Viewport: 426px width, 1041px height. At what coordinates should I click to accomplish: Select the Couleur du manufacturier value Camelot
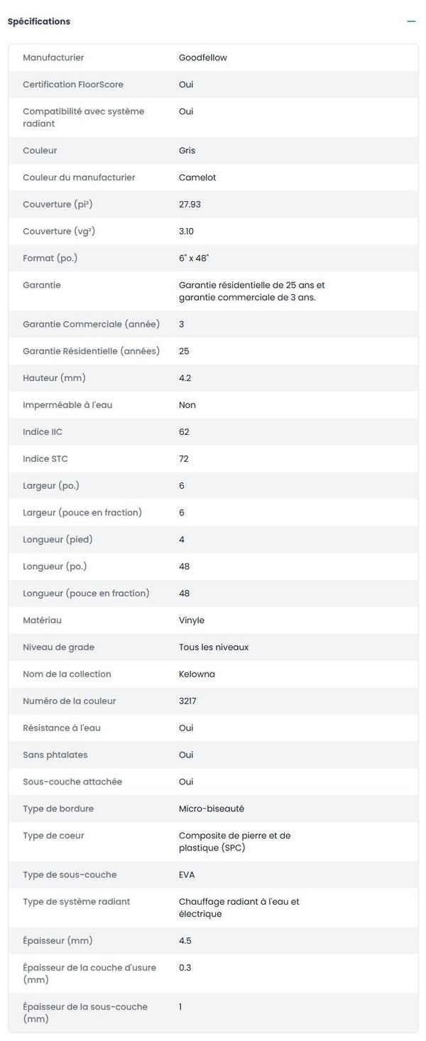pyautogui.click(x=197, y=178)
